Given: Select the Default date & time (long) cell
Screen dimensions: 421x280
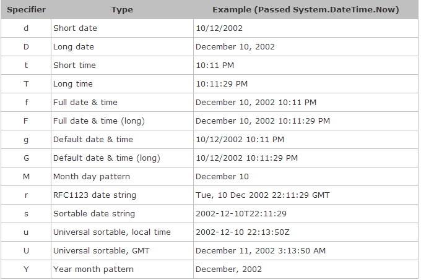Looking at the screenshot, I should [122, 158].
